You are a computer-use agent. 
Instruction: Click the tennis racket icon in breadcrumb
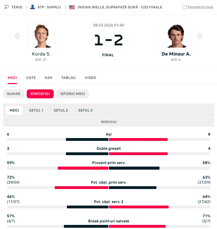(x=7, y=7)
